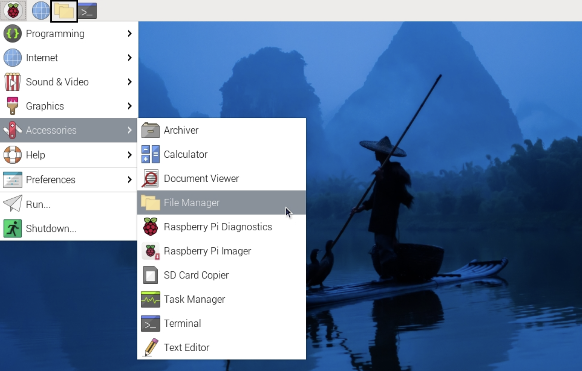Launch Raspberry Pi Diagnostics
582x371 pixels.
coord(218,227)
